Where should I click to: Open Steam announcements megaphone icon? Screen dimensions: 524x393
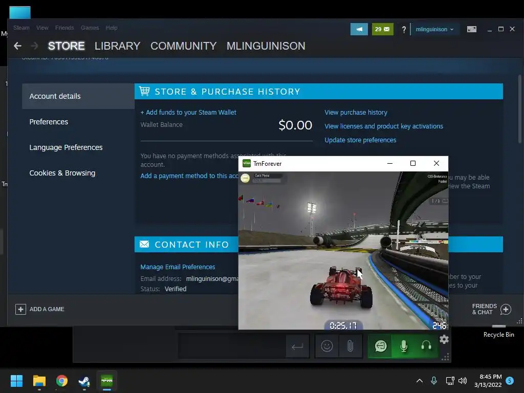(359, 29)
